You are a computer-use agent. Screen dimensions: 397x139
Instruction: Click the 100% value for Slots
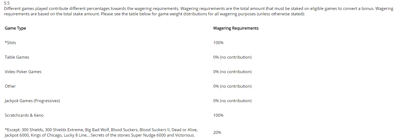(x=218, y=43)
